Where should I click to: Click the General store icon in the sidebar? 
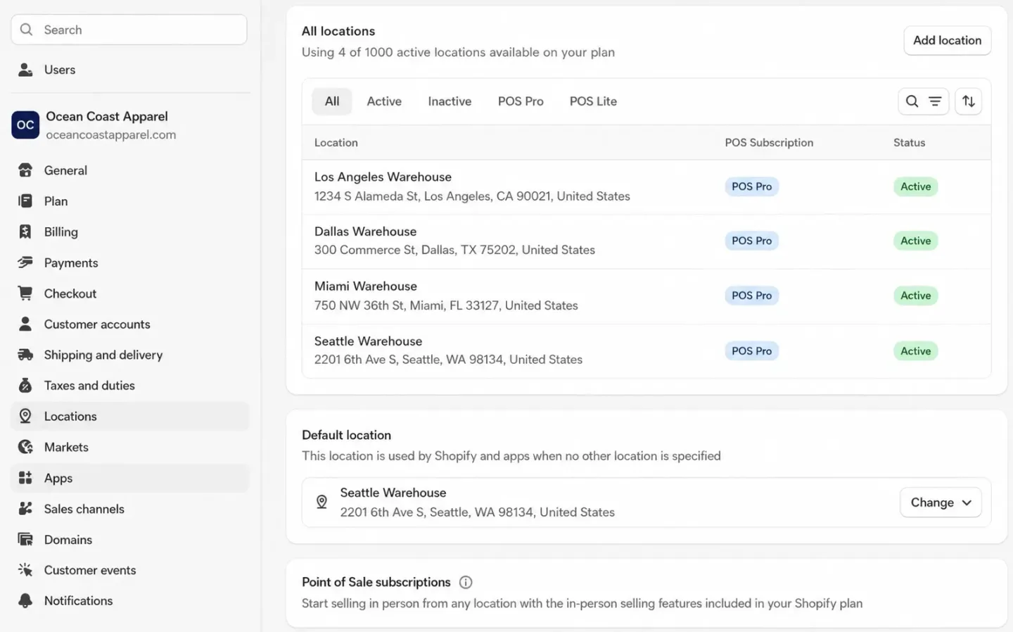click(25, 170)
